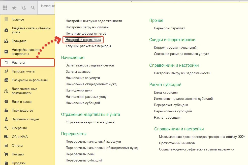Viewport: 248px width, 165px height.
Task: Open Перерасчеты начислений общедомовых нужд
Action: coord(102,148)
